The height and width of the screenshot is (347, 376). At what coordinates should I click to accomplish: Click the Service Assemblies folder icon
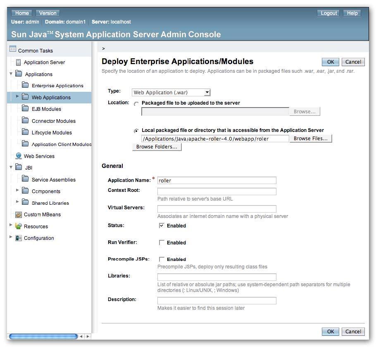25,179
